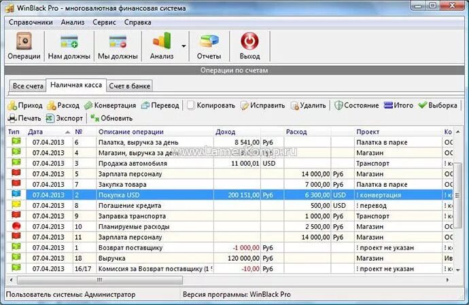Click the 11 000,01 income value
The image size is (469, 305).
(245, 164)
